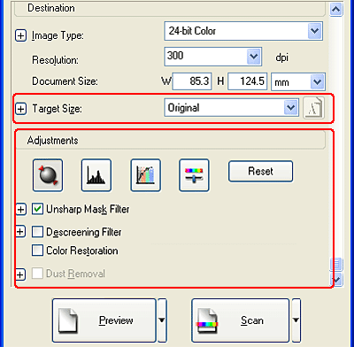Image resolution: width=354 pixels, height=347 pixels.
Task: Click the scrollbar thumb
Action: tap(336, 264)
